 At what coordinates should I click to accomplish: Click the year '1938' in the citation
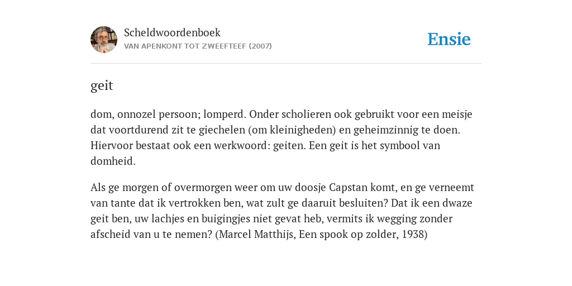(413, 234)
